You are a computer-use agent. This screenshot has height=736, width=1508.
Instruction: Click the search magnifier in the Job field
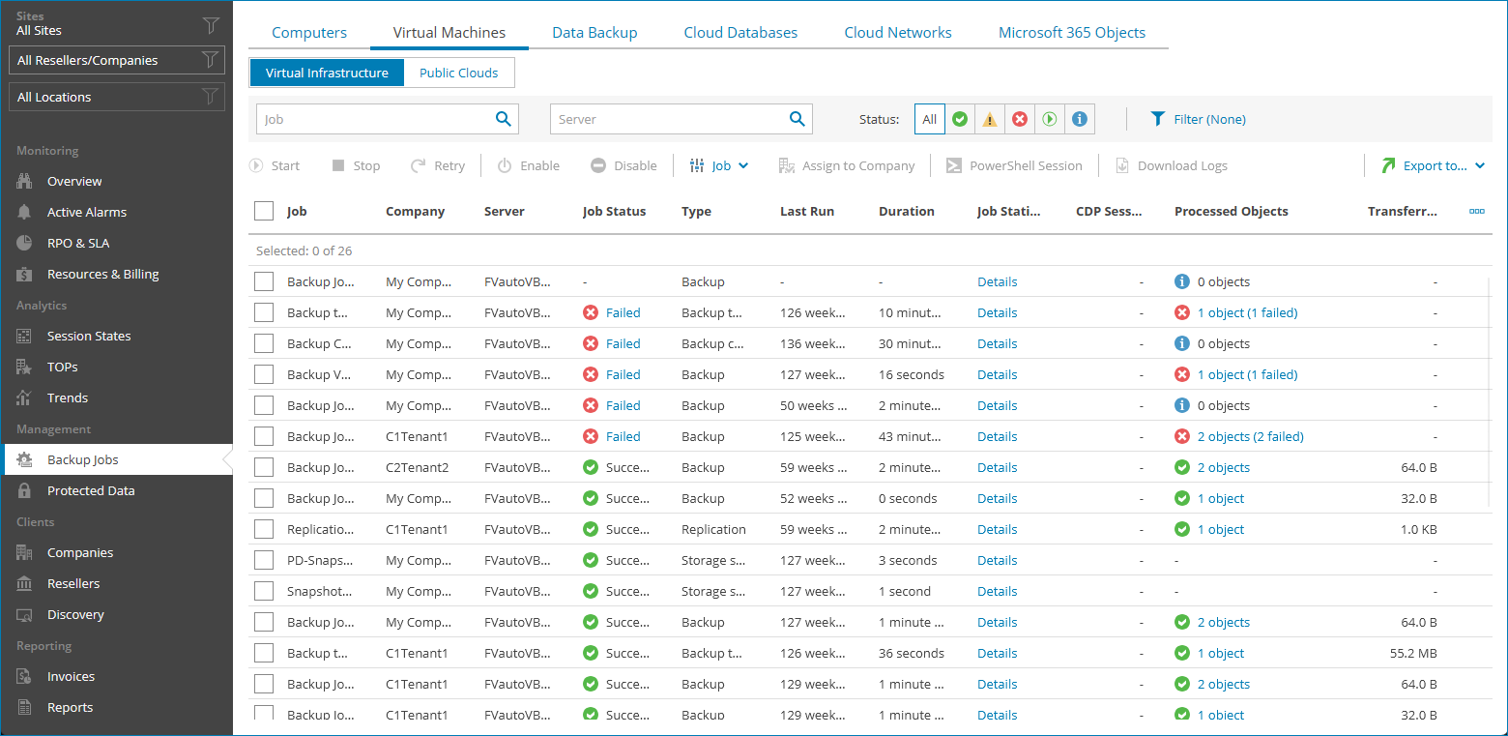pos(503,119)
